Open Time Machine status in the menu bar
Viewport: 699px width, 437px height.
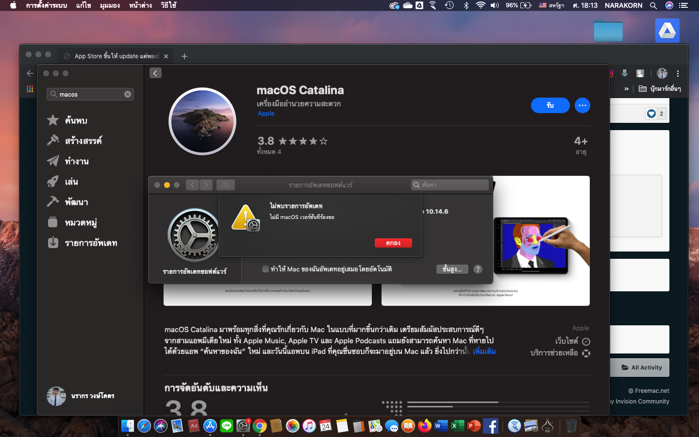tap(449, 5)
